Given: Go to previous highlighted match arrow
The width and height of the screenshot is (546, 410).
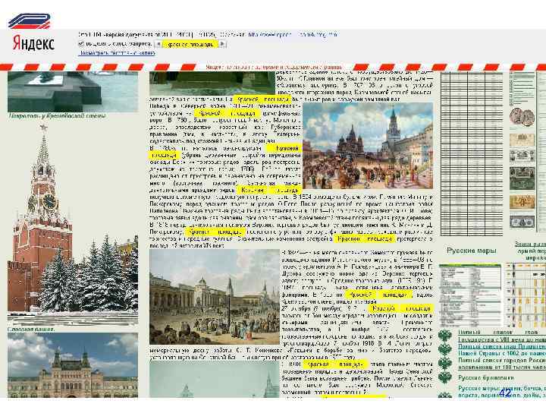Looking at the screenshot, I should tap(158, 44).
